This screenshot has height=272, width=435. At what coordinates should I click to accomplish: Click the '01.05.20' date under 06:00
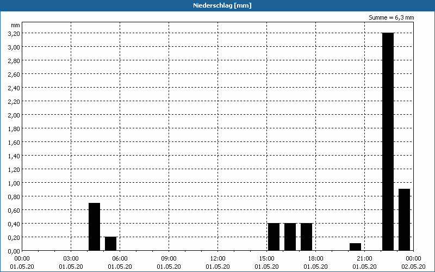(120, 267)
